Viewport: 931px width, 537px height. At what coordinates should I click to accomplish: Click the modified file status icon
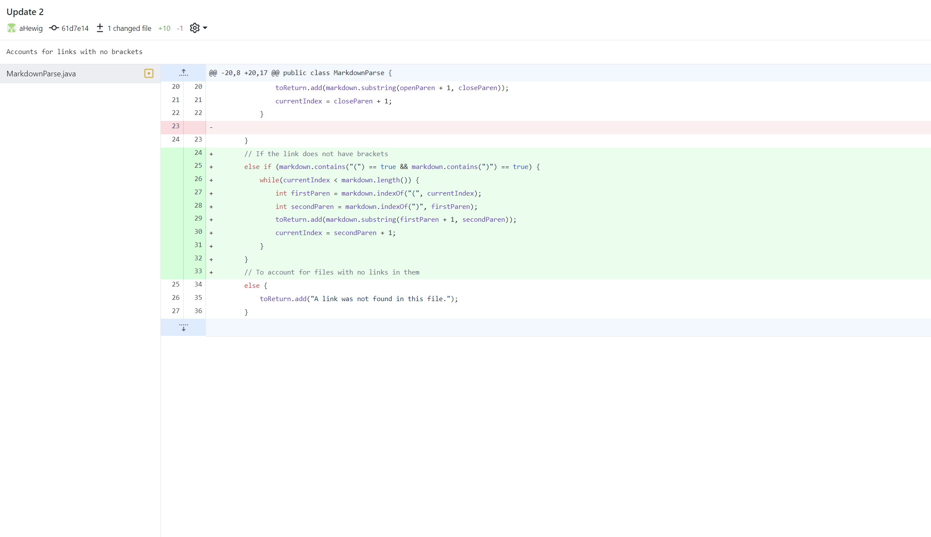pyautogui.click(x=149, y=73)
